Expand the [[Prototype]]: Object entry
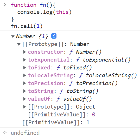Image resolution: width=140 pixels, height=137 pixels. pos(24,107)
